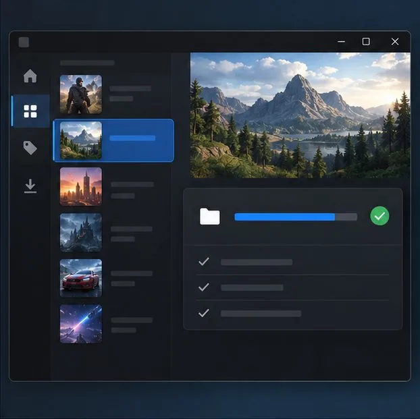Toggle the first checkmark in checklist

(204, 261)
